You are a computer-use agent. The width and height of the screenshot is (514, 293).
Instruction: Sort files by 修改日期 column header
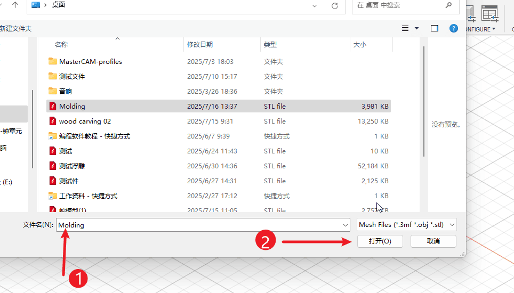[200, 45]
